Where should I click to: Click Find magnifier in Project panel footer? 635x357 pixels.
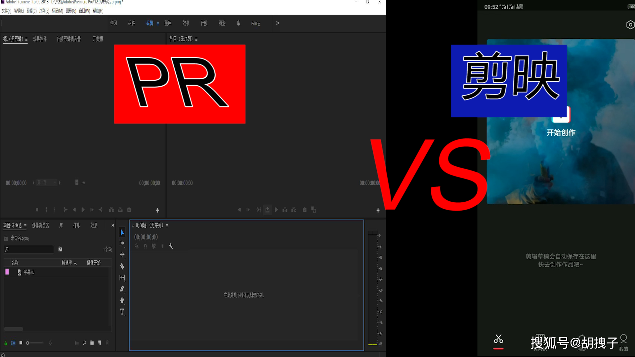pyautogui.click(x=84, y=343)
